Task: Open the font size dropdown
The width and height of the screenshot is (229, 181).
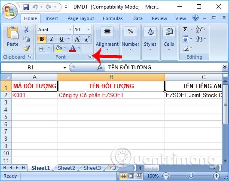Action: pos(89,30)
